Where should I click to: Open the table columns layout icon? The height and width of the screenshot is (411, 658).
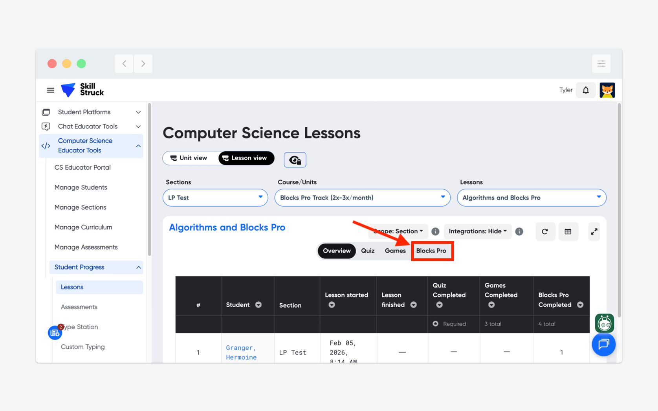point(568,231)
